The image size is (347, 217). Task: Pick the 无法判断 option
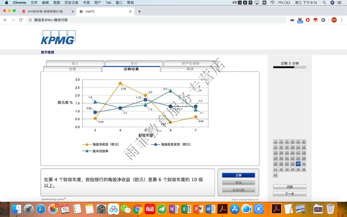(x=238, y=189)
